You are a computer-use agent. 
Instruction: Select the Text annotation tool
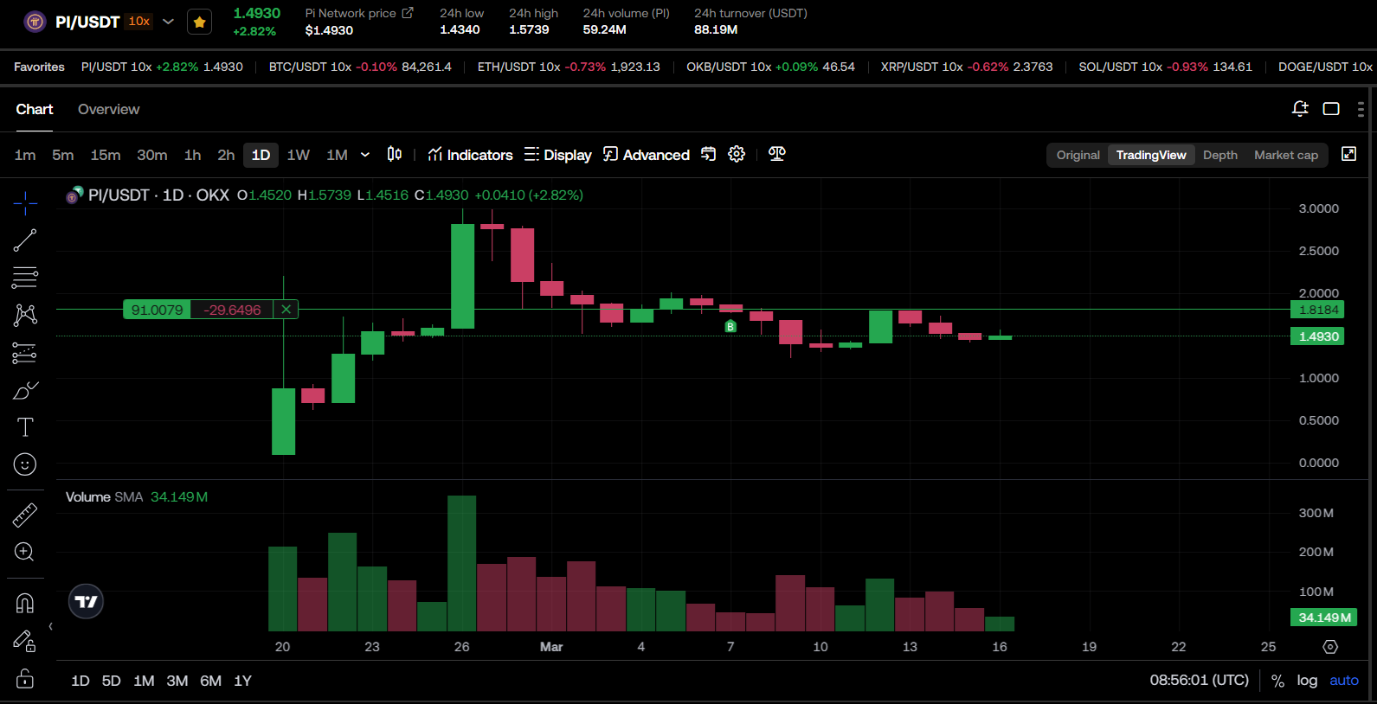pos(25,427)
